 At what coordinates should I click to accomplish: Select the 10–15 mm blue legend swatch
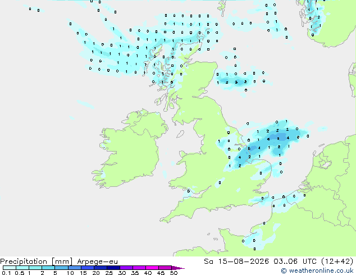[x=74, y=268]
